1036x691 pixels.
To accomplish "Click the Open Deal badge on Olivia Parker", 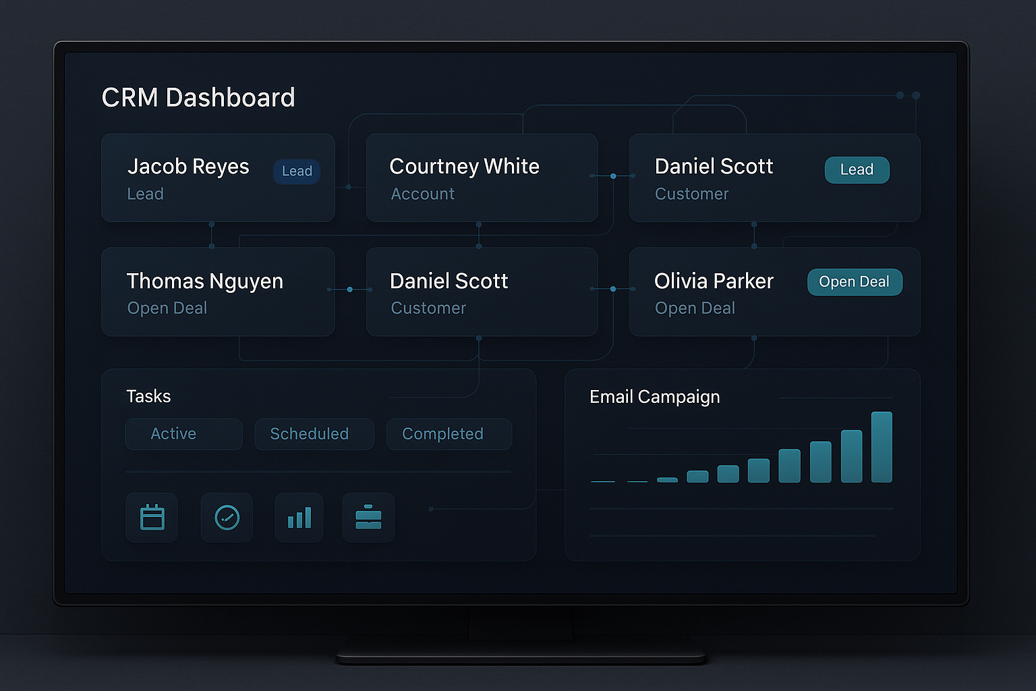I will [855, 281].
